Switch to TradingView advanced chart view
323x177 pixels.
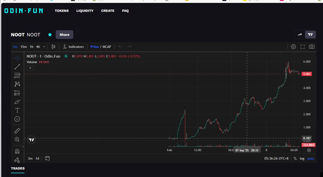pos(310,34)
